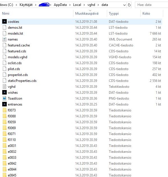Screen dimensions: 168x177
Task: Click the 7 666 kt size value
Action: pos(155,33)
